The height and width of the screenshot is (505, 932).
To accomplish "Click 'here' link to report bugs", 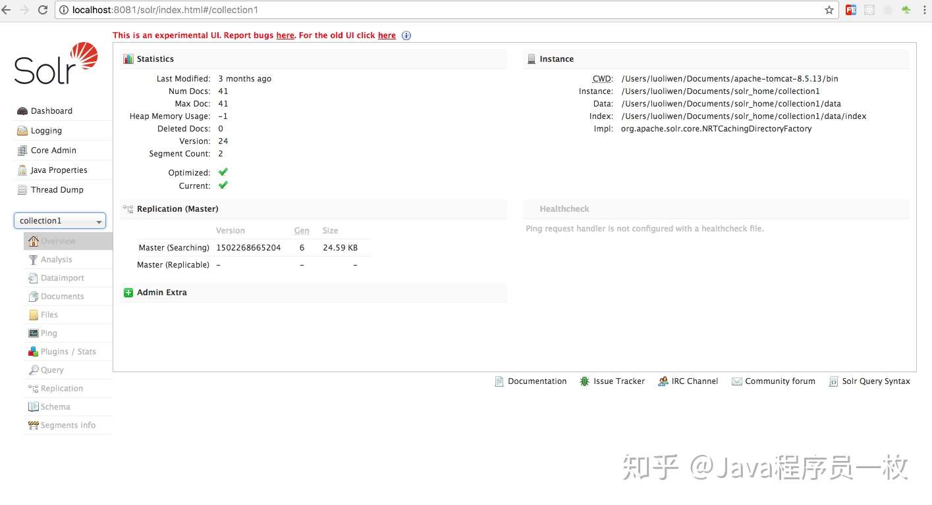I will click(285, 36).
